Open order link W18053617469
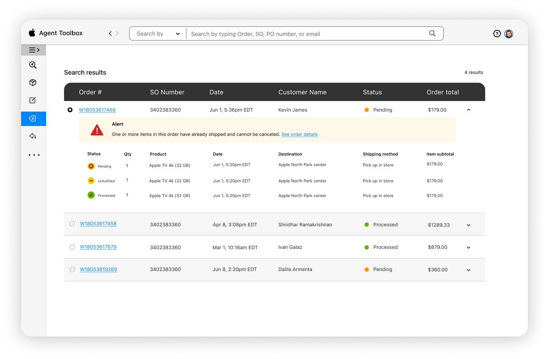Screen dimensions: 549x359 97,110
